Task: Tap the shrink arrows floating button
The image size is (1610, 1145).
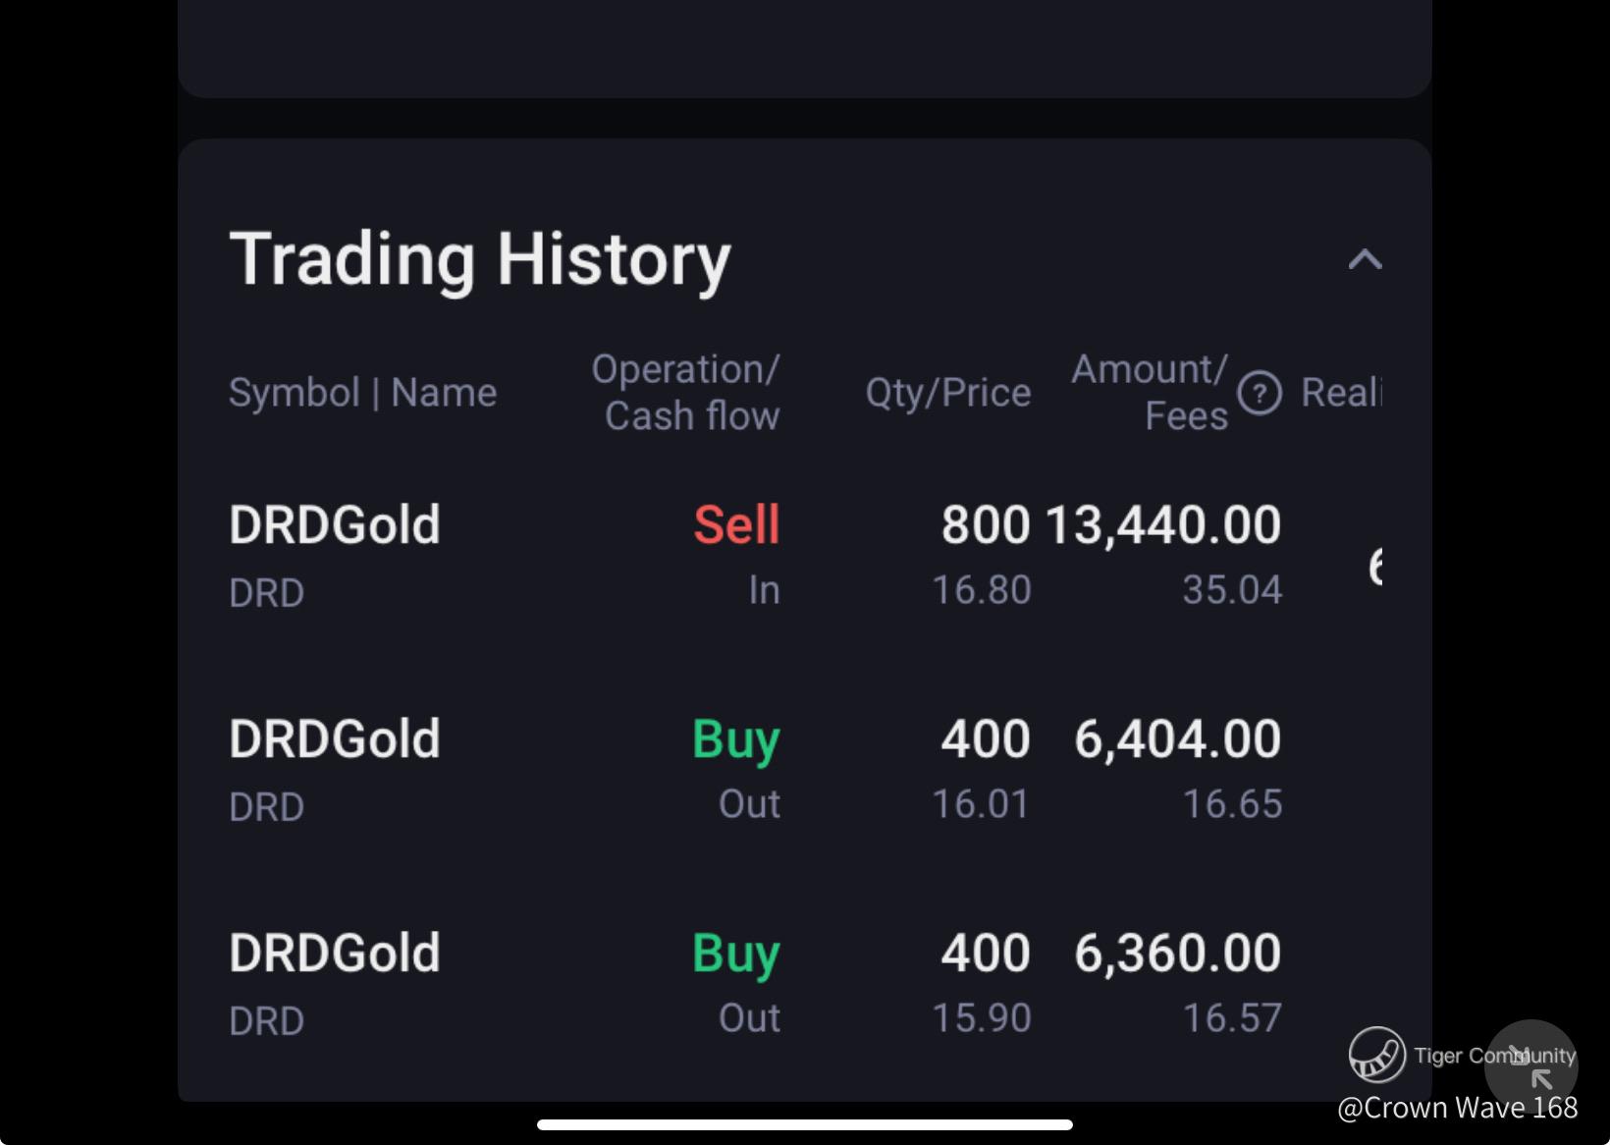Action: coord(1530,1067)
